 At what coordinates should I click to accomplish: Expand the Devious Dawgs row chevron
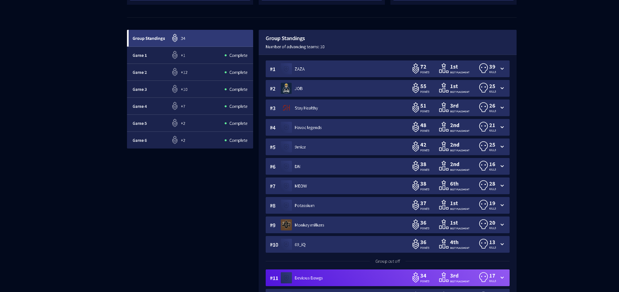[502, 278]
